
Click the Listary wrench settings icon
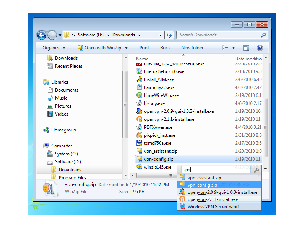coord(256,170)
